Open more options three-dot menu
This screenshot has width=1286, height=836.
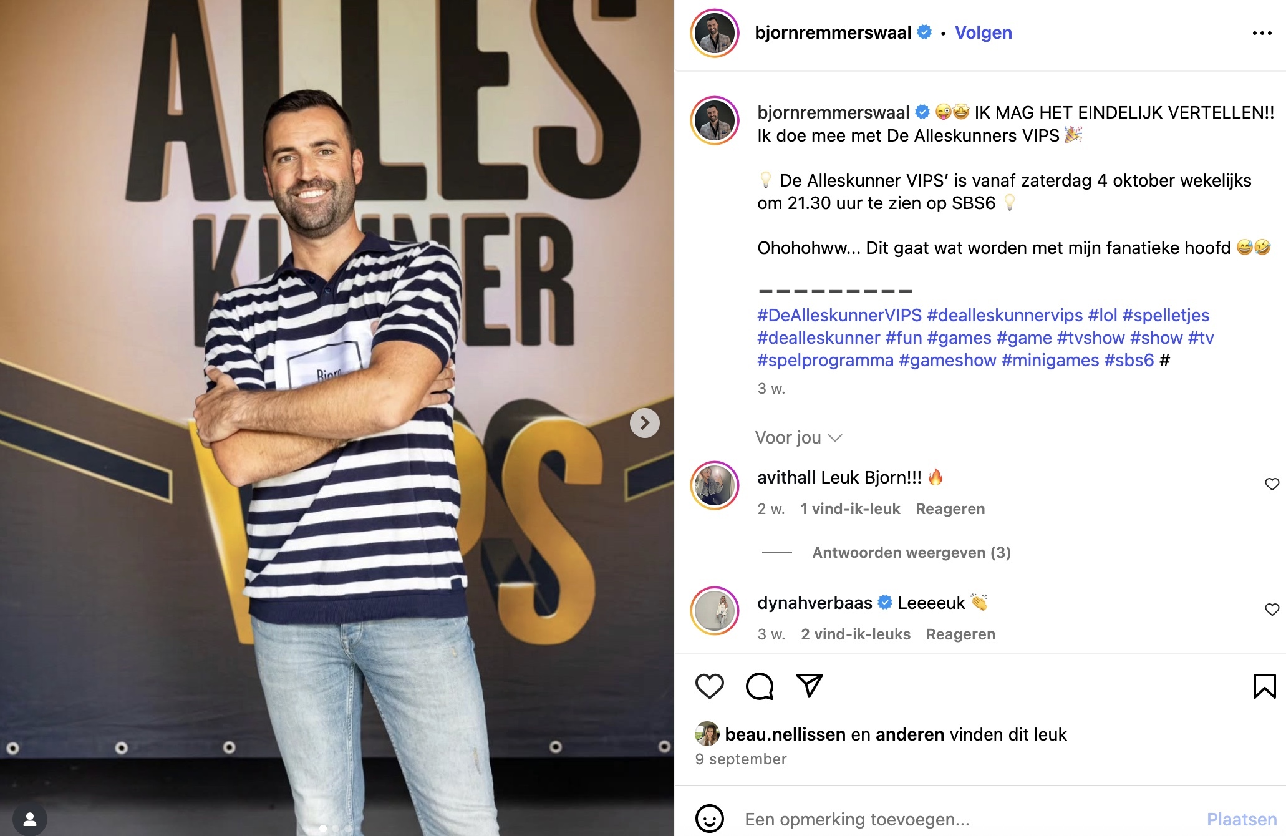pyautogui.click(x=1262, y=33)
